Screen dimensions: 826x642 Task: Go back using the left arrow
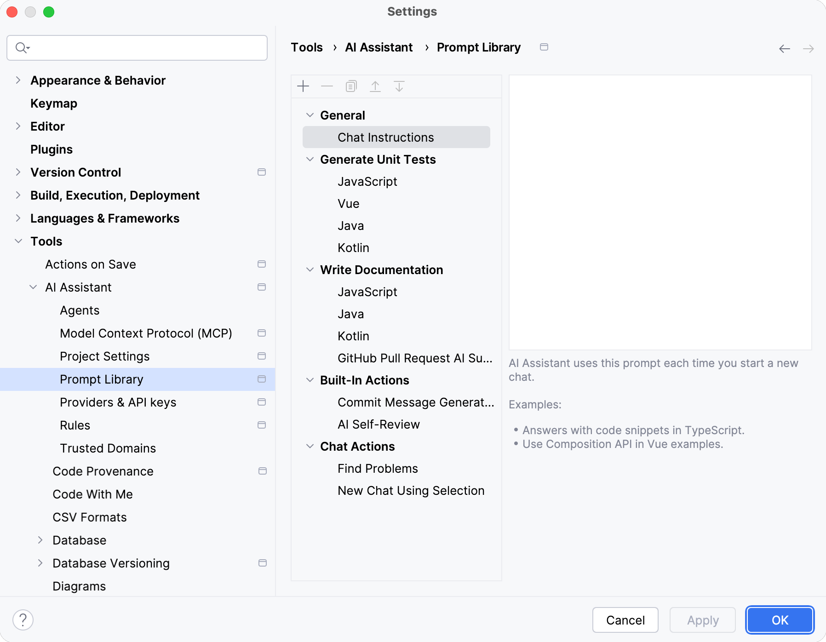tap(785, 49)
